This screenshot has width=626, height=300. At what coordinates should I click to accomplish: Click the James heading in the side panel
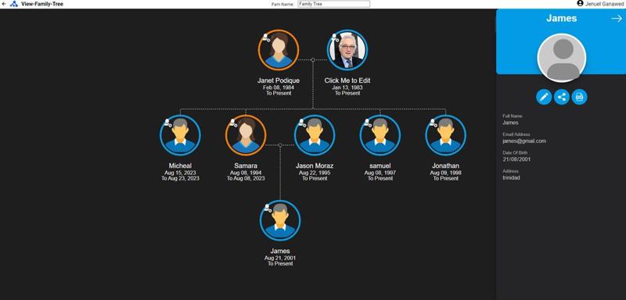point(561,18)
